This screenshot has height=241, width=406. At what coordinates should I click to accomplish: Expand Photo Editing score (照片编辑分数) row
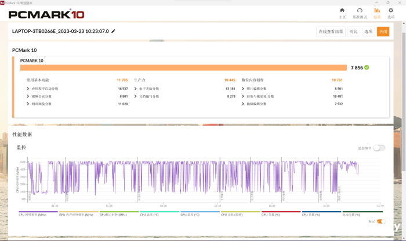point(242,88)
